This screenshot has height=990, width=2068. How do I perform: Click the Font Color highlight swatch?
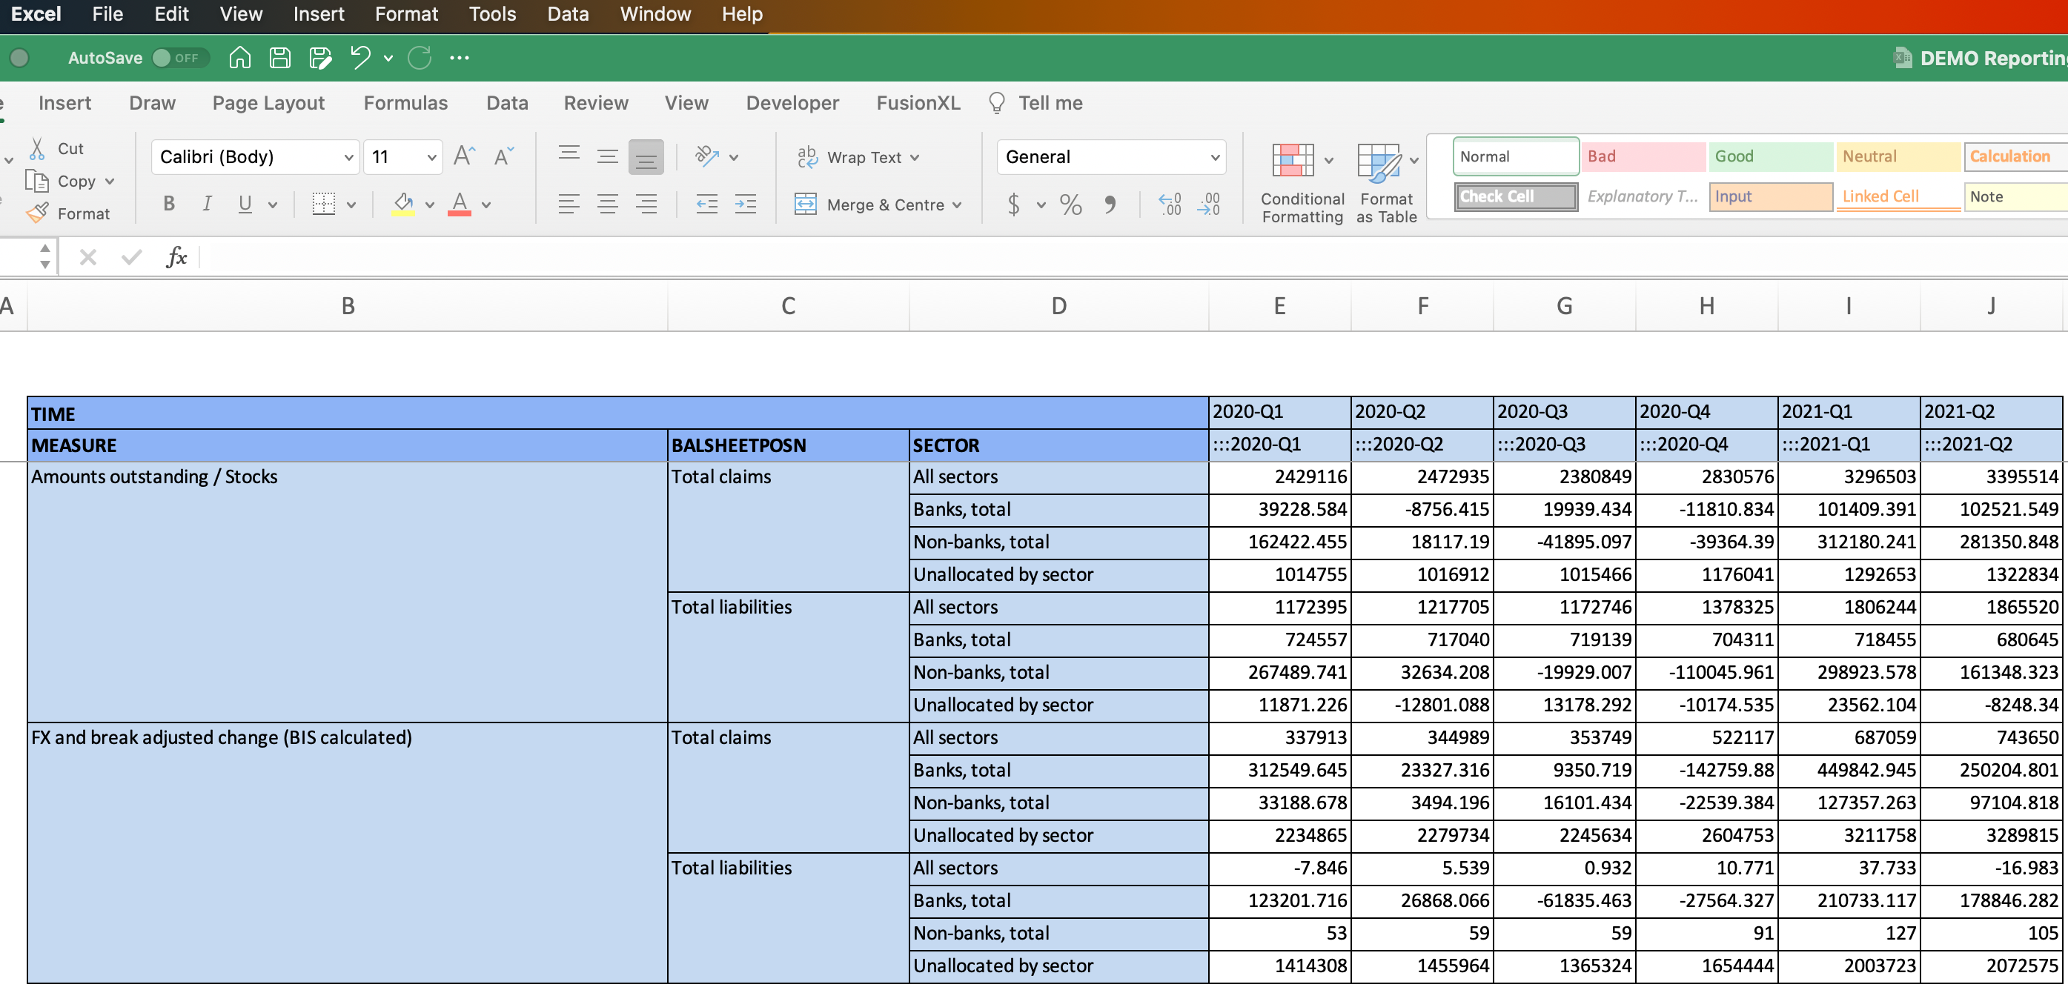[x=460, y=212]
